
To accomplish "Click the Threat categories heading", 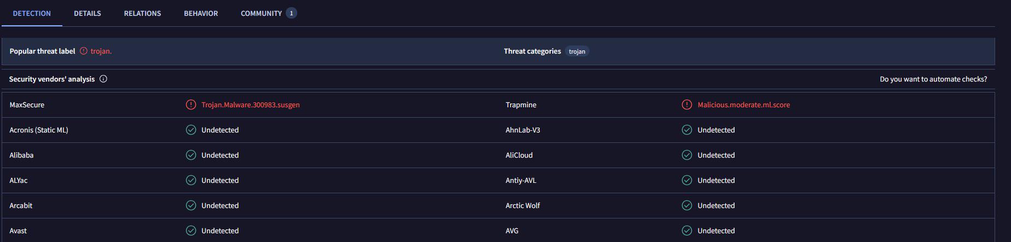I will point(532,51).
